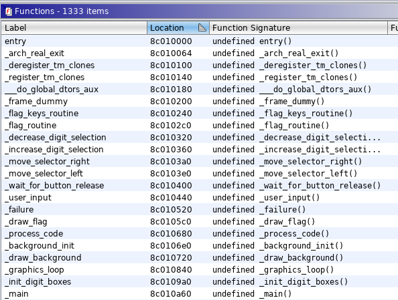
Task: Click the Functions window icon in title bar
Action: (9, 11)
